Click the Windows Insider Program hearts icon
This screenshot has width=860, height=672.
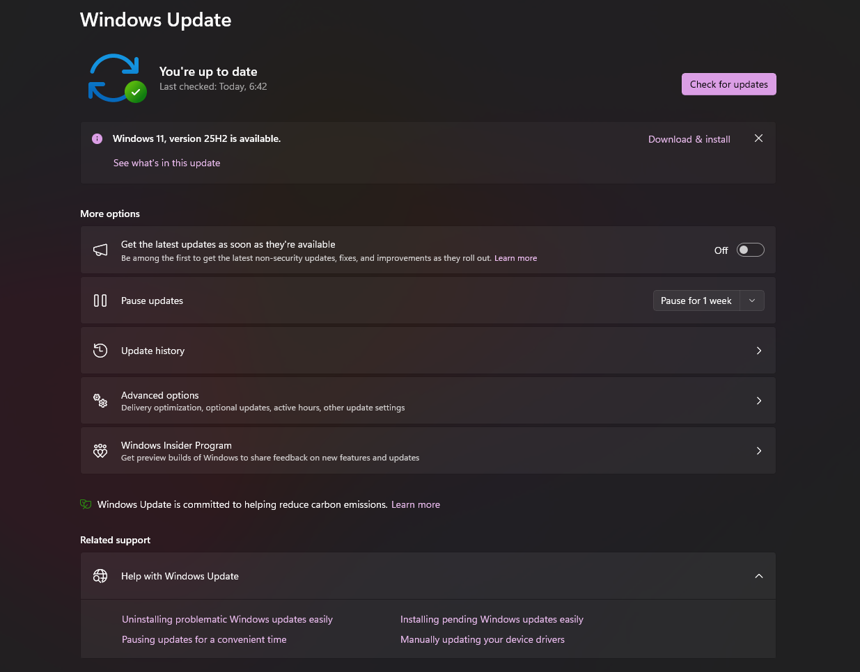[x=100, y=451]
